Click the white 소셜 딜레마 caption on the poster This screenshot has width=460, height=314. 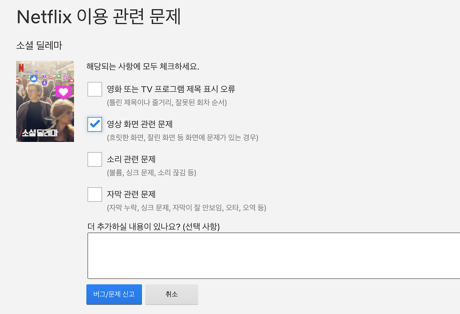(x=40, y=133)
